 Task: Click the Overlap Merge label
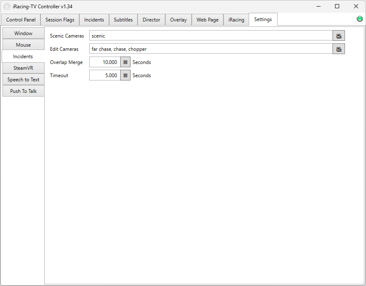pos(66,62)
